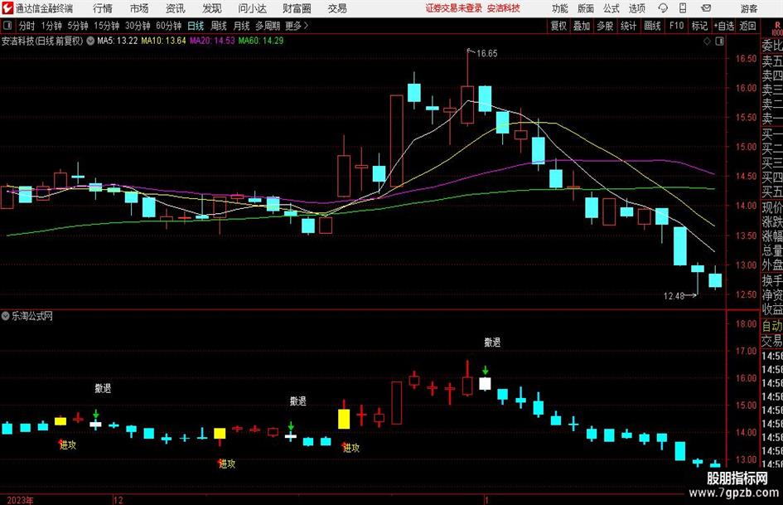This screenshot has width=783, height=505.
Task: Expand 更多 period options
Action: (x=297, y=26)
